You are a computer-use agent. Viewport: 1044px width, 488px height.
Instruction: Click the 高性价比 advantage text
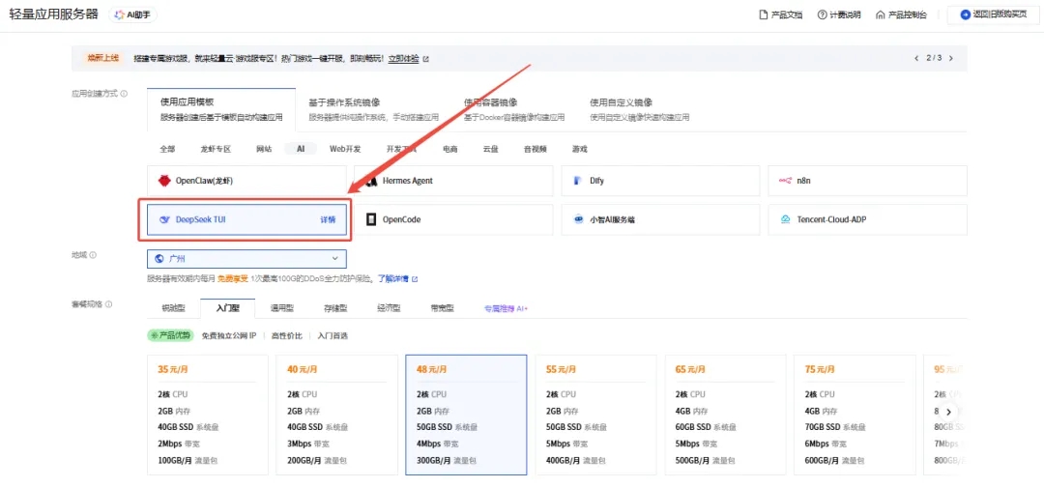click(x=286, y=336)
